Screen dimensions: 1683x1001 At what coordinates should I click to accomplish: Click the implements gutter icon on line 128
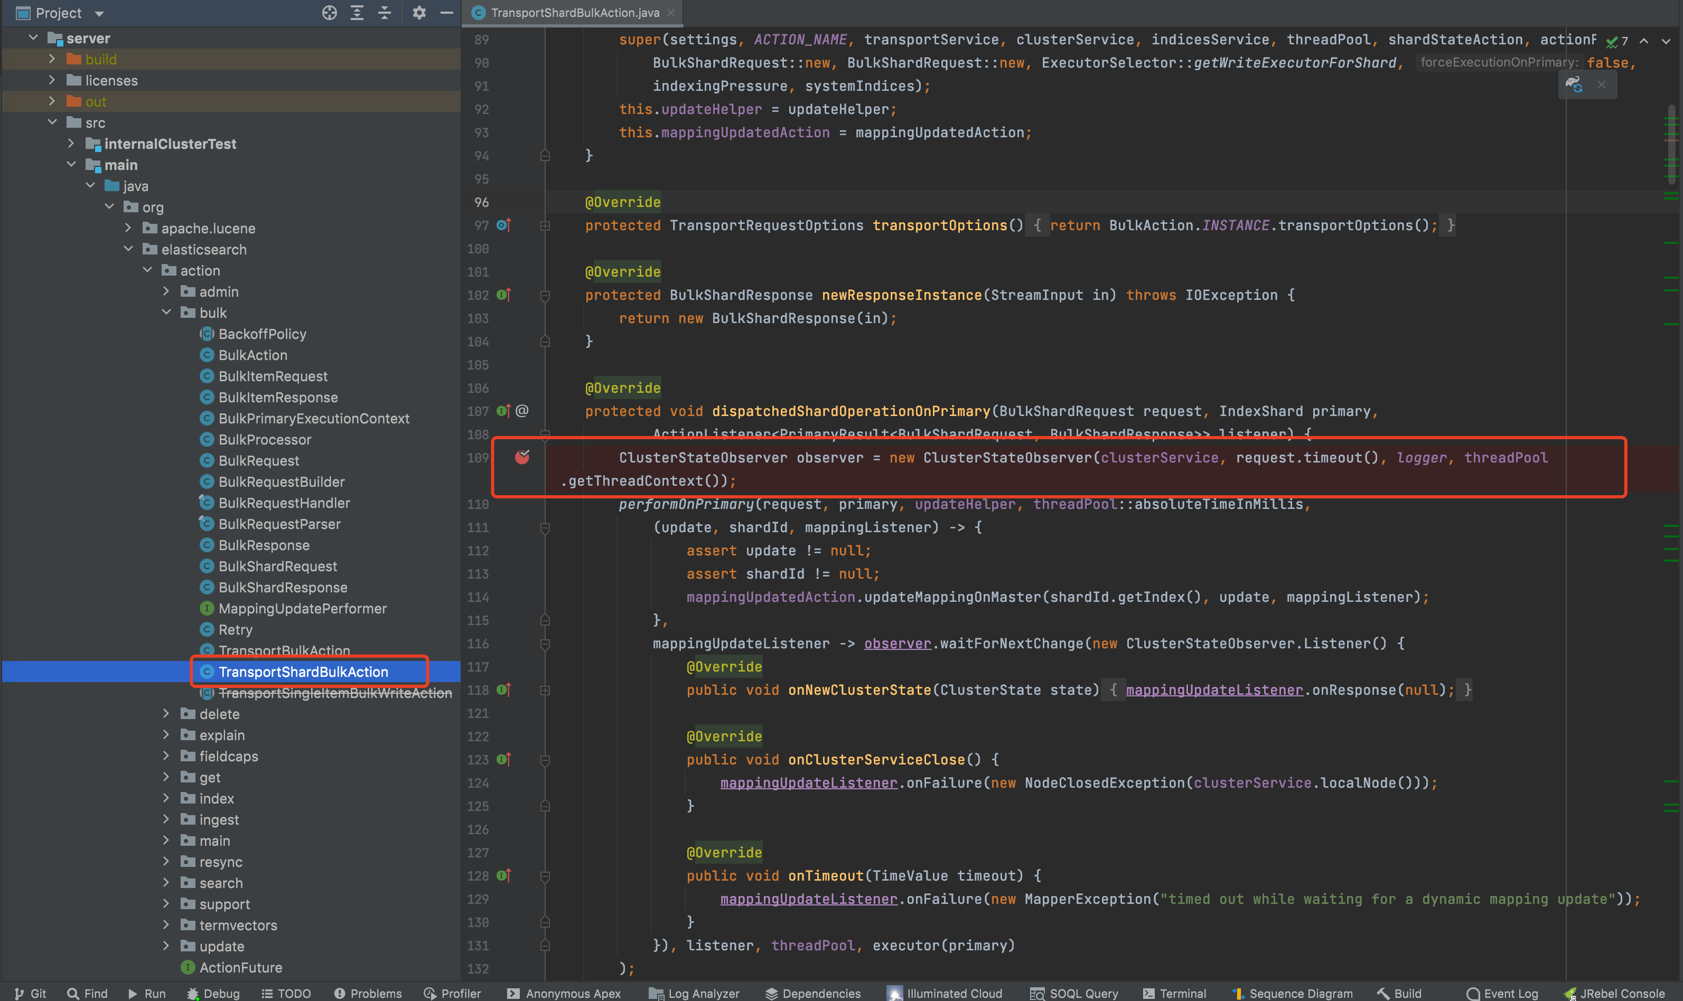(503, 875)
